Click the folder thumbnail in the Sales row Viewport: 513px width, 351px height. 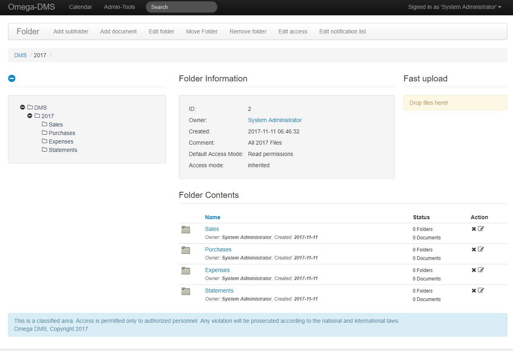click(186, 230)
